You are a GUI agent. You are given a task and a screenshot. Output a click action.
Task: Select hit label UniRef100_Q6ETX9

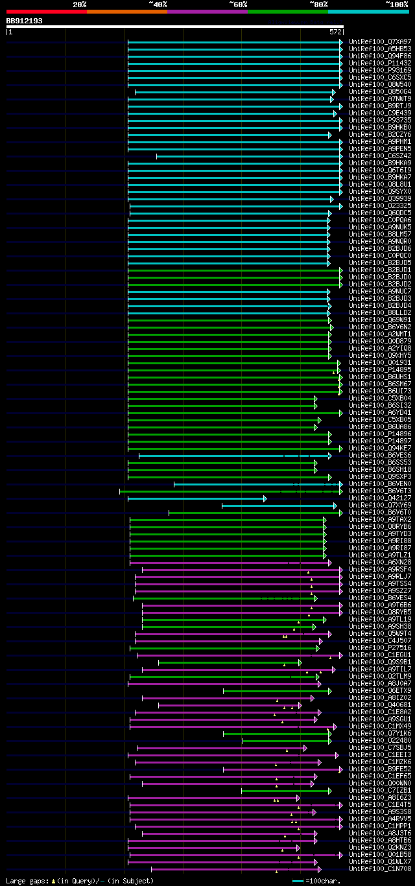380,690
